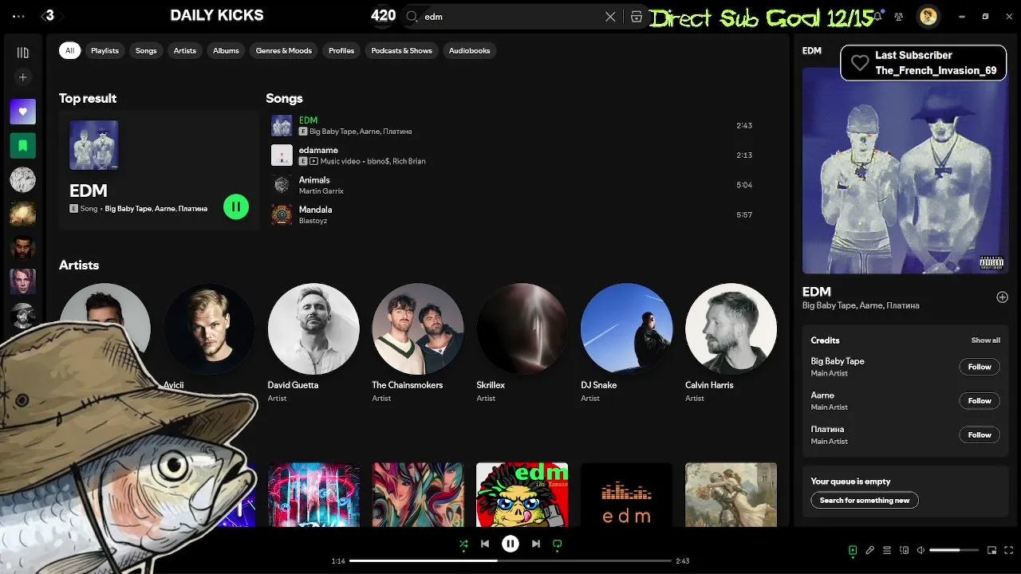Screen dimensions: 1021x574
Task: Skip to previous track
Action: pyautogui.click(x=485, y=544)
